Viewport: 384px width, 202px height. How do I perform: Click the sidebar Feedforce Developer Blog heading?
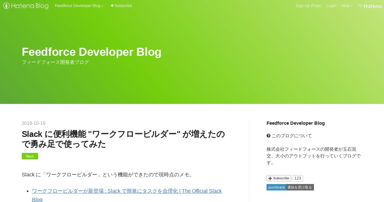[296, 123]
